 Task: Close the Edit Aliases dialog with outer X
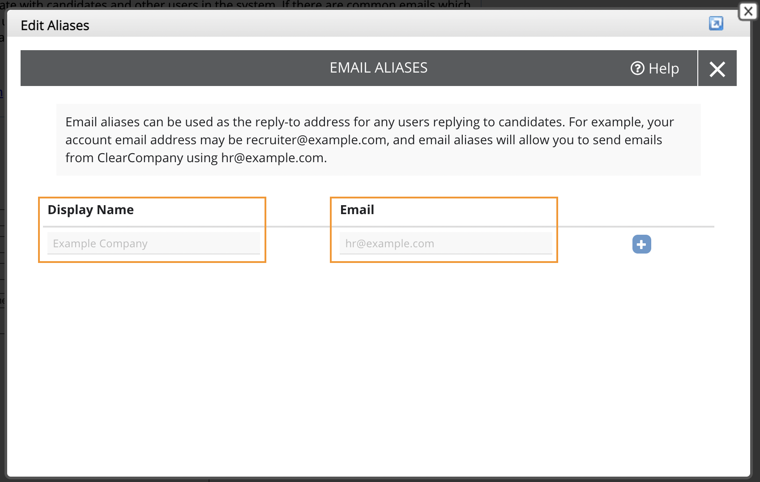point(748,11)
